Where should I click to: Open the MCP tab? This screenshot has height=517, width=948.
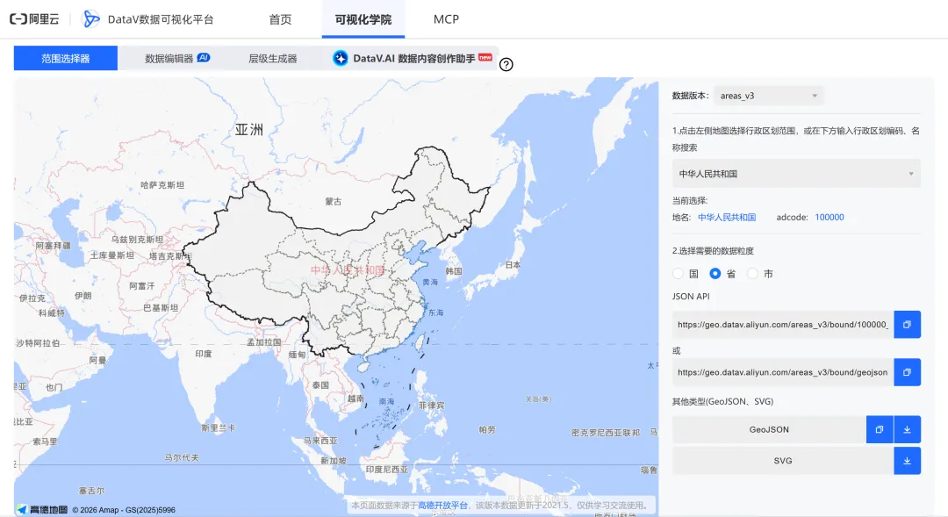tap(446, 19)
